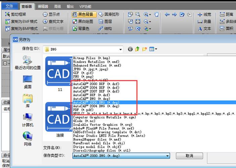Screen dimensions: 236x168
Task: Click the zoom out magnifier icon
Action: click(x=146, y=22)
